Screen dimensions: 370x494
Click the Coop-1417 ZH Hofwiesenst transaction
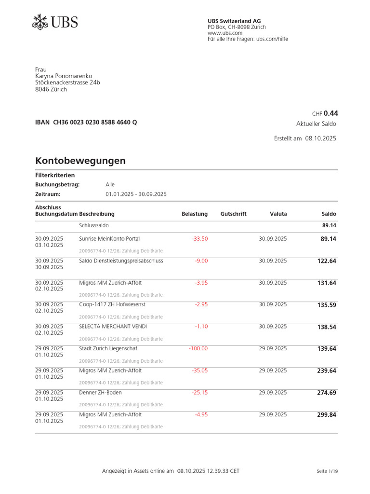click(x=186, y=313)
